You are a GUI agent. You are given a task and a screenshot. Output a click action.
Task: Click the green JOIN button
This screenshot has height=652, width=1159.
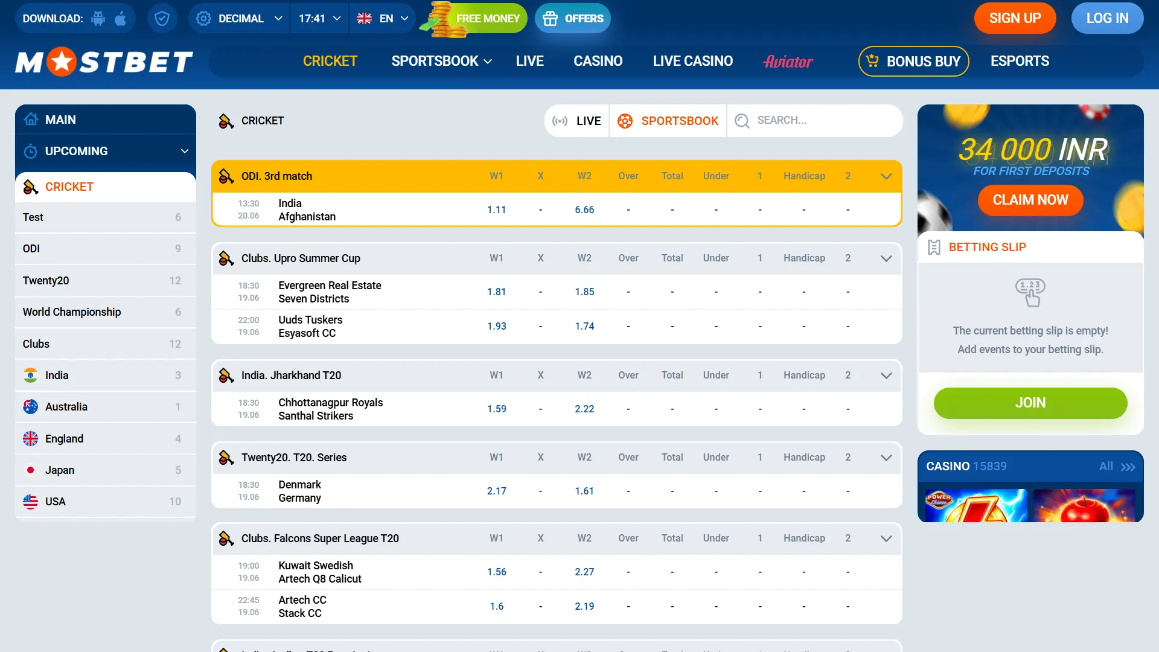1030,403
